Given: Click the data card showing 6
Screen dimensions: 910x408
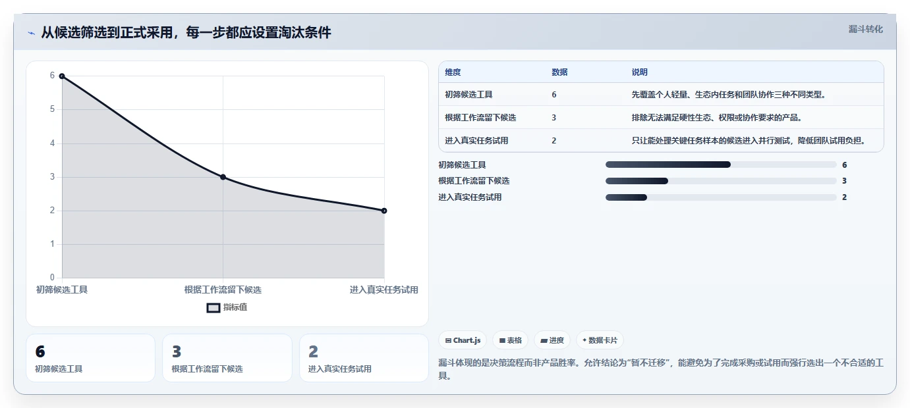Looking at the screenshot, I should click(90, 358).
